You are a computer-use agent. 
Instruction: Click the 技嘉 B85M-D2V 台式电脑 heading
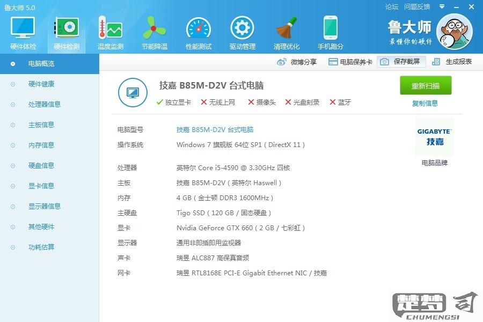point(211,85)
